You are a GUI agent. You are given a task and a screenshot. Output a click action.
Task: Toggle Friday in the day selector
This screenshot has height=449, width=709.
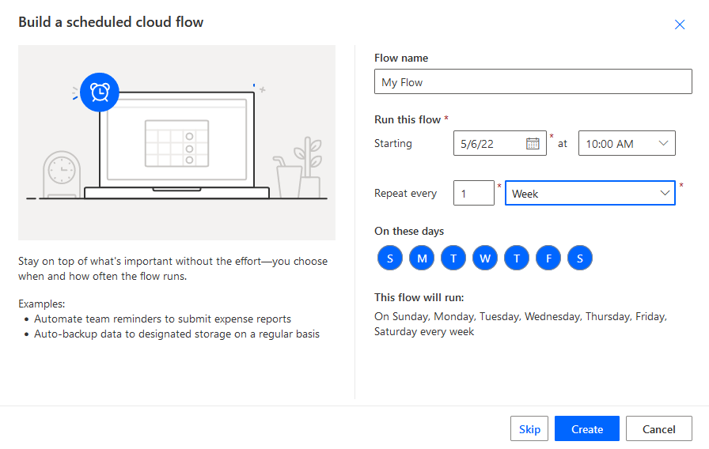point(548,258)
